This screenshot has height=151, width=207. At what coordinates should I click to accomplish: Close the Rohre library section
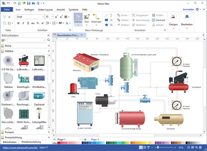point(49,46)
